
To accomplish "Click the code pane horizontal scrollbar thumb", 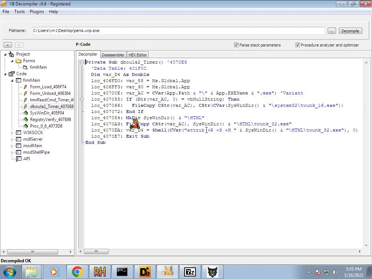I will pos(96,251).
